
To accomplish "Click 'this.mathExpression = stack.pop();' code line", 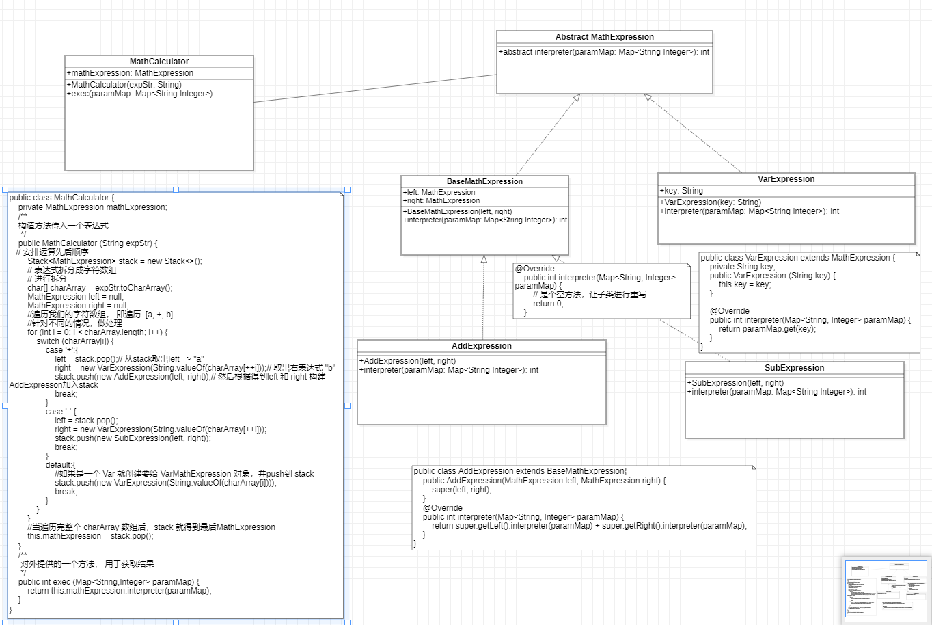I will 90,536.
